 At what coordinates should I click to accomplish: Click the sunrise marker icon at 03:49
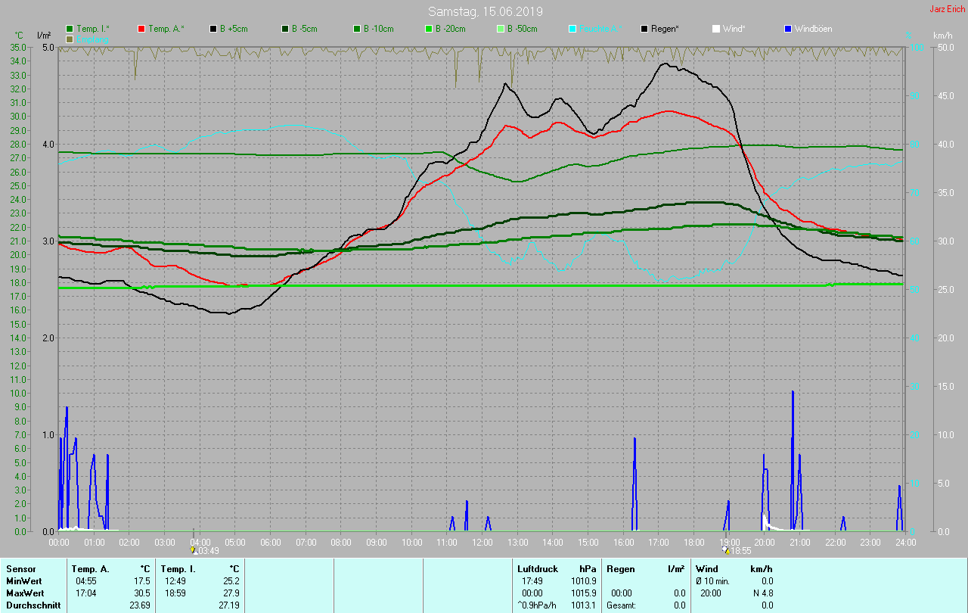coord(194,550)
